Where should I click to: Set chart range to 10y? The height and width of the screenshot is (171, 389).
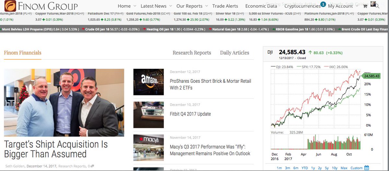click(335, 168)
